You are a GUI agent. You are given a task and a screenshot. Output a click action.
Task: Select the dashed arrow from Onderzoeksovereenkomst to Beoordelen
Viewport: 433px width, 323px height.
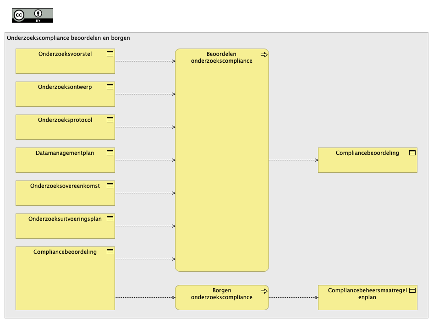click(145, 193)
